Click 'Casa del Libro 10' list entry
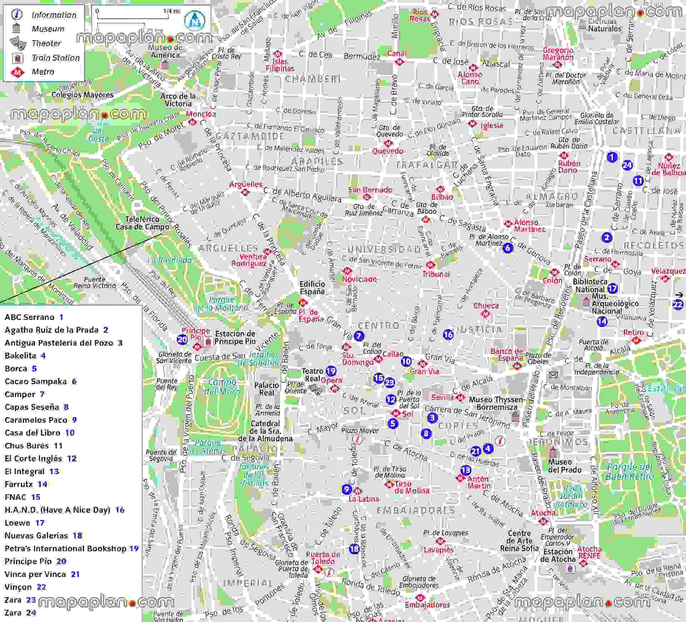The height and width of the screenshot is (622, 686). click(40, 433)
